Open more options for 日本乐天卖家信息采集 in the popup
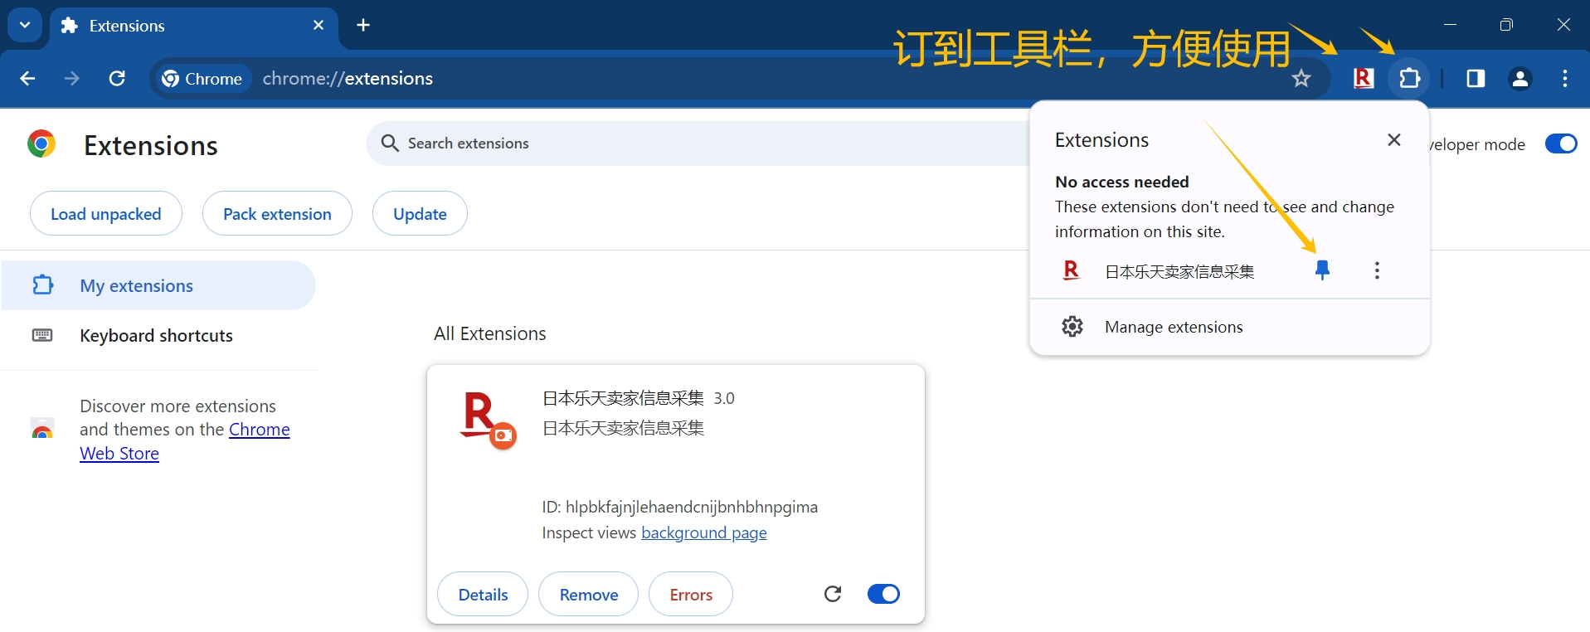 (1377, 270)
